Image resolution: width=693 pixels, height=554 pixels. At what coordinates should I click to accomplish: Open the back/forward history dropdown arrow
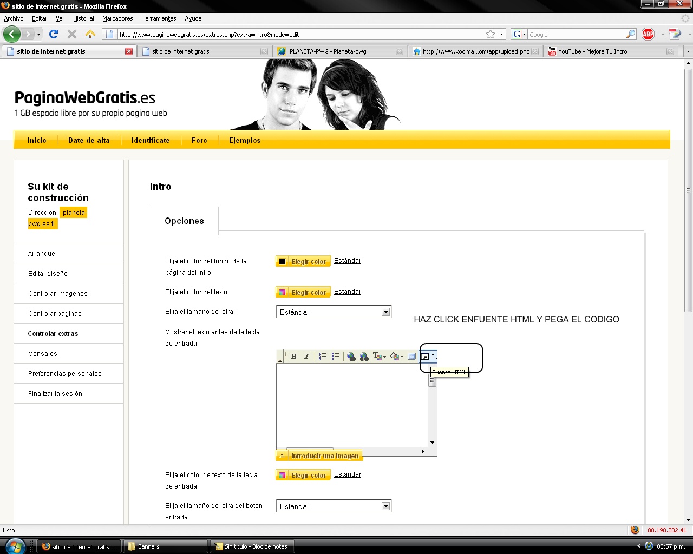38,35
